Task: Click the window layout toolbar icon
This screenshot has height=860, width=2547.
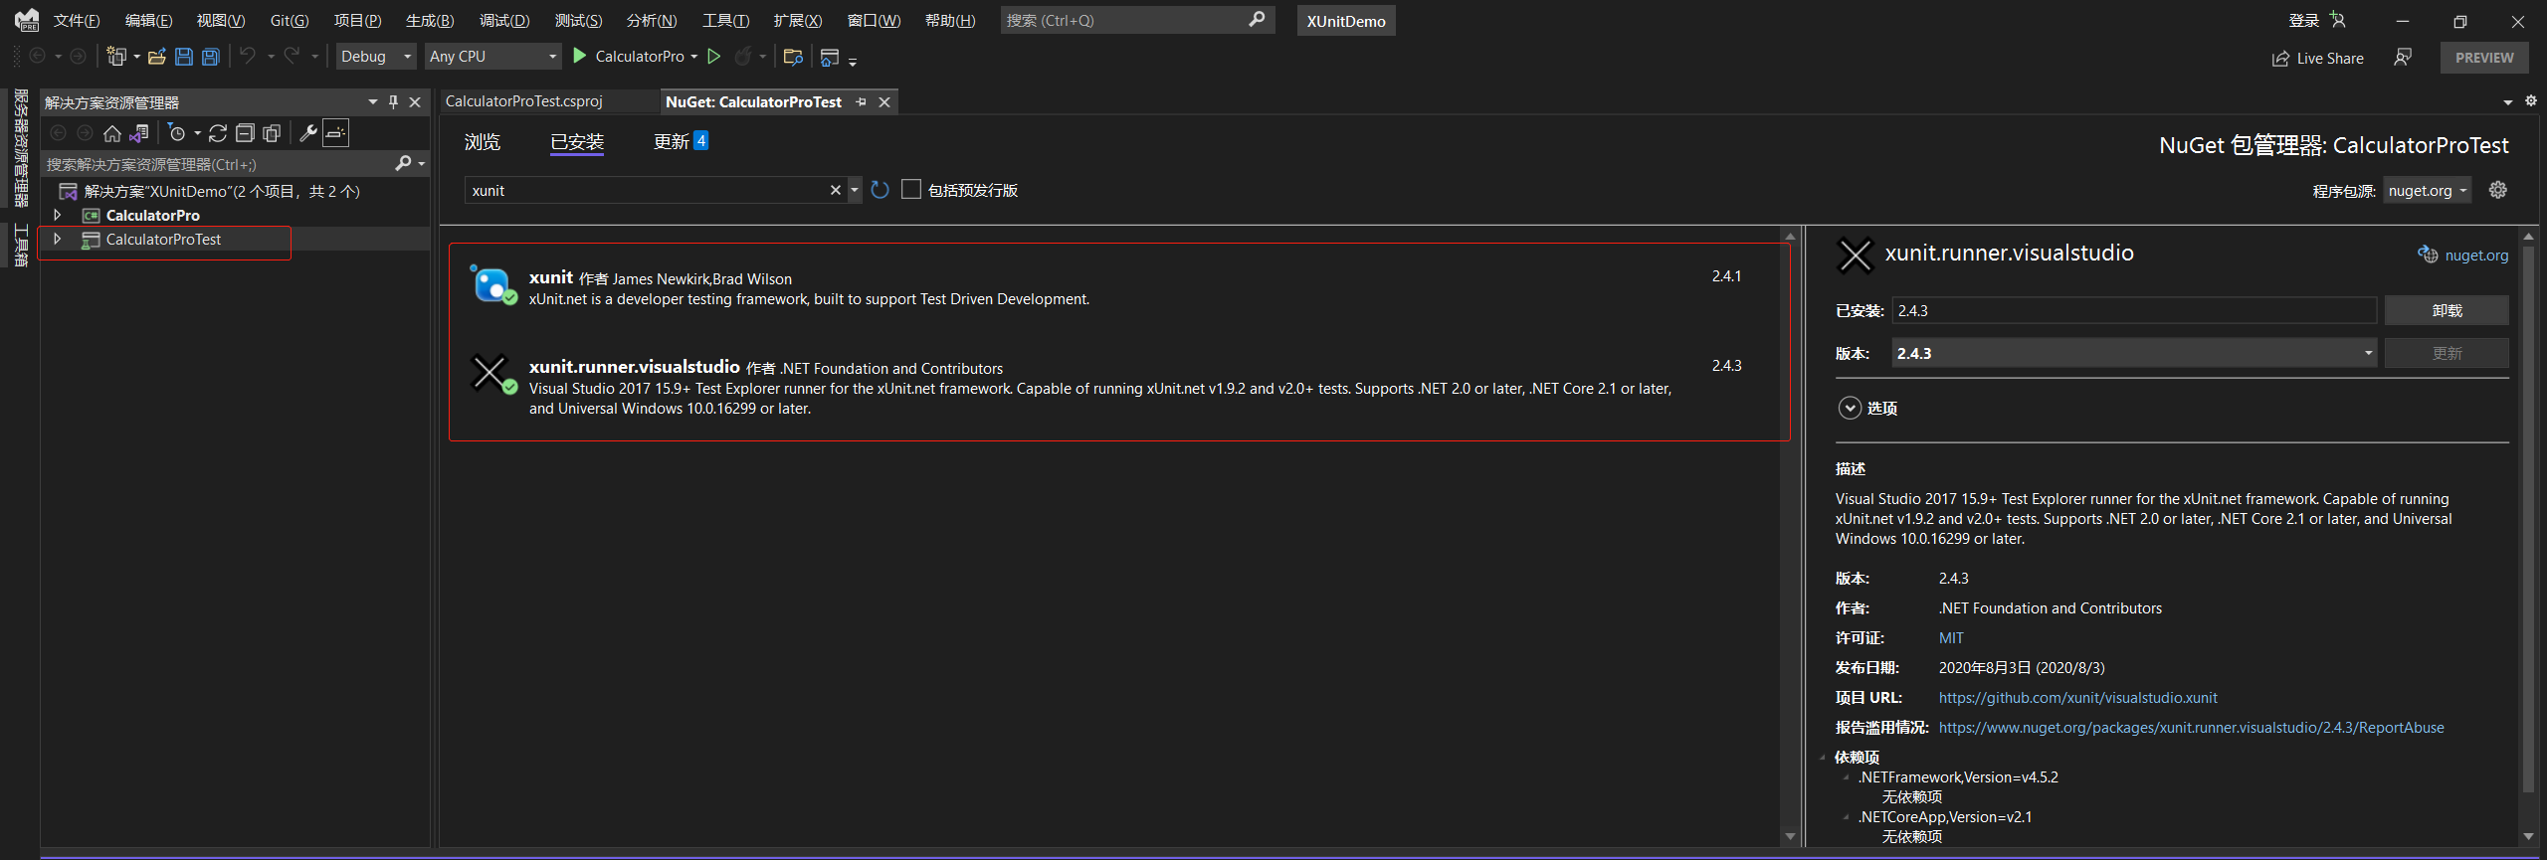Action: (830, 58)
